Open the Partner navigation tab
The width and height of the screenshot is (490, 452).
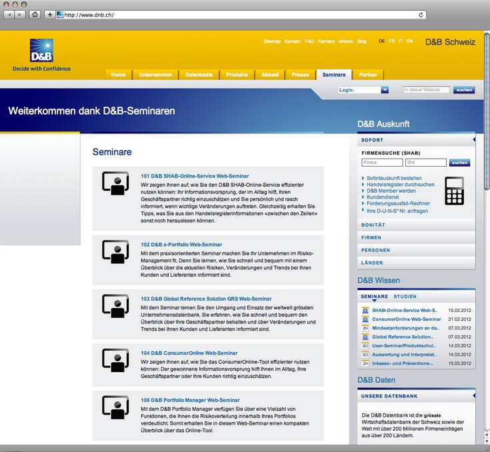[x=368, y=75]
